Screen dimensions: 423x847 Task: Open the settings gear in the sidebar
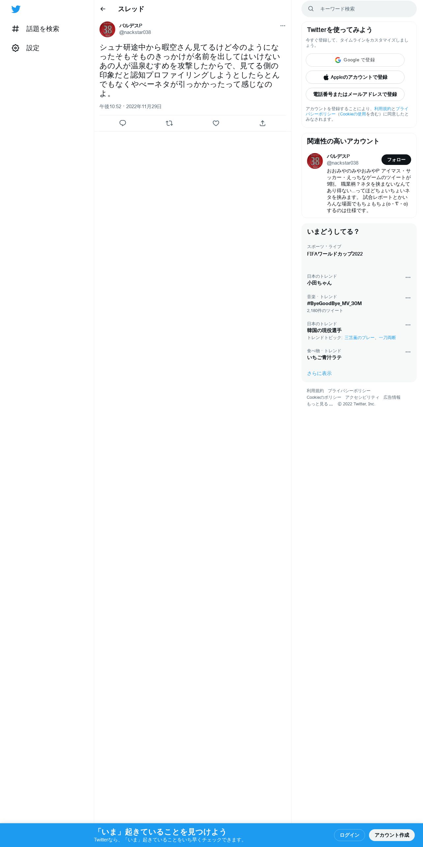tap(25, 48)
